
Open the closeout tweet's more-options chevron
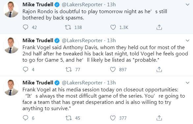point(187,83)
